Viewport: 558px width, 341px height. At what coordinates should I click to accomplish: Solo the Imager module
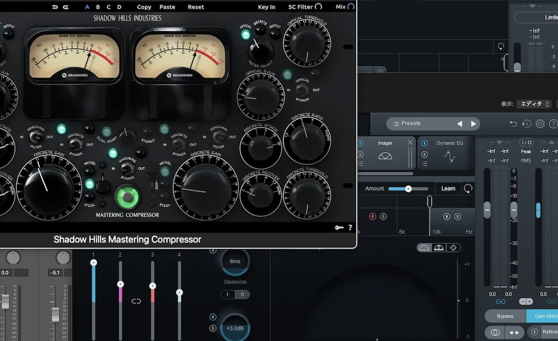[360, 155]
